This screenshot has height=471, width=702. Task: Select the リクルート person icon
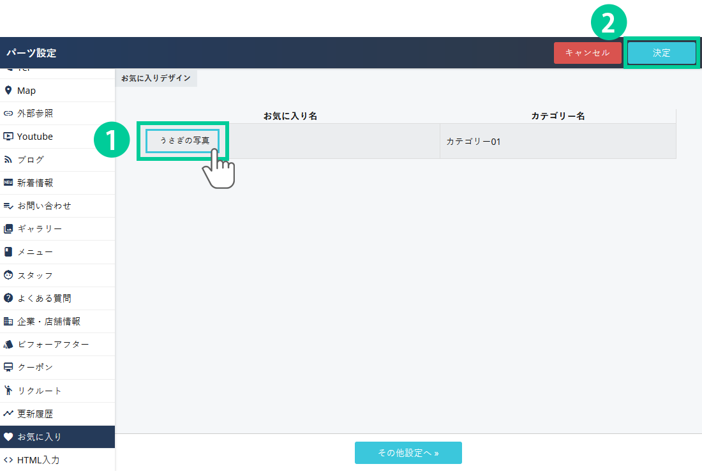click(8, 390)
